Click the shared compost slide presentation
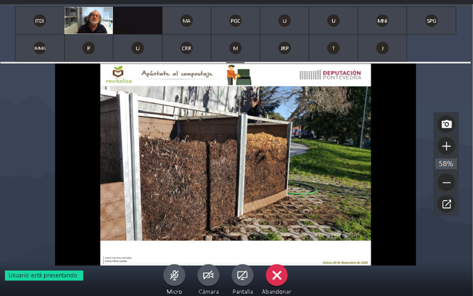This screenshot has width=473, height=296. (x=236, y=164)
